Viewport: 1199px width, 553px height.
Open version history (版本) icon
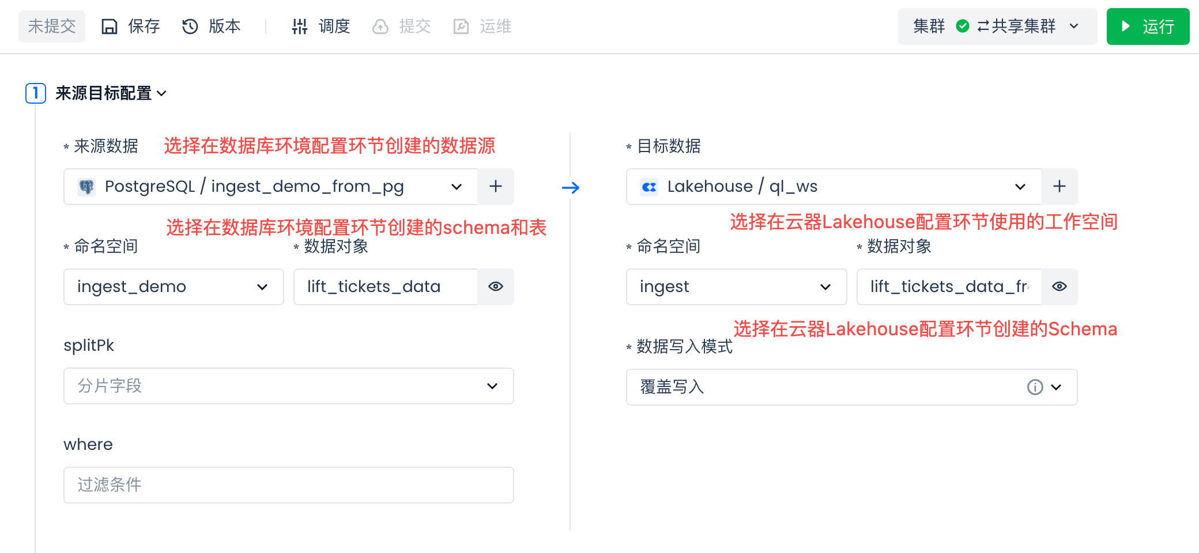pos(190,26)
